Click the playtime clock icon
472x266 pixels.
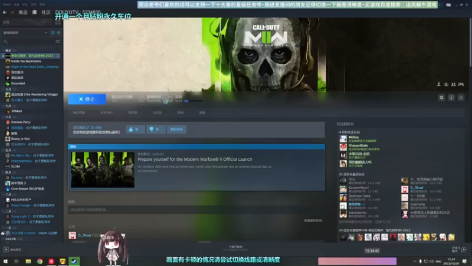coord(142,99)
